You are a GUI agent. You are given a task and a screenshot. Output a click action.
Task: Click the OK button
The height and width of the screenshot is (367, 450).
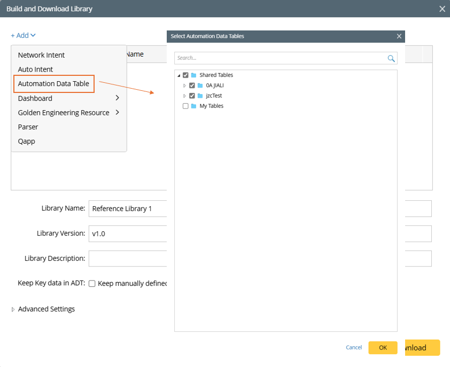point(383,347)
